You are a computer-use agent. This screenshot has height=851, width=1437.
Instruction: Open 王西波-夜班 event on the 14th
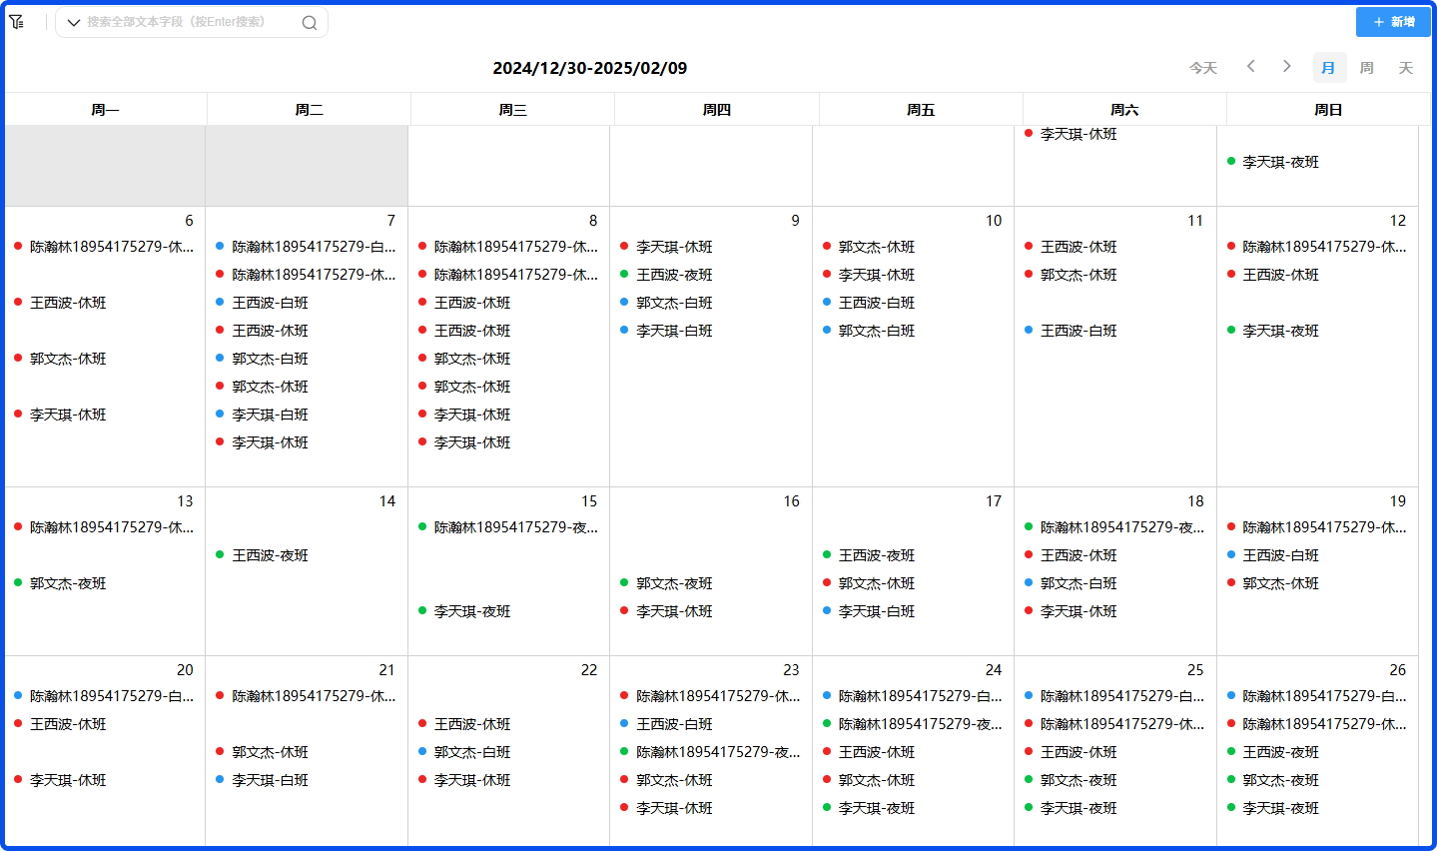coord(270,555)
